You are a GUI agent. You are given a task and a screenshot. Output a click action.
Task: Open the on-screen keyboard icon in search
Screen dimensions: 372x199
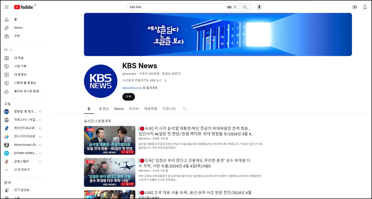point(229,7)
